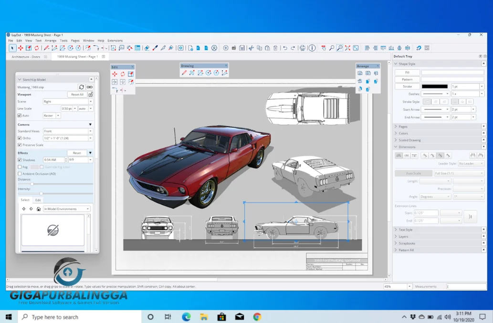
Task: Click the Intensity slider handle
Action: click(x=41, y=194)
